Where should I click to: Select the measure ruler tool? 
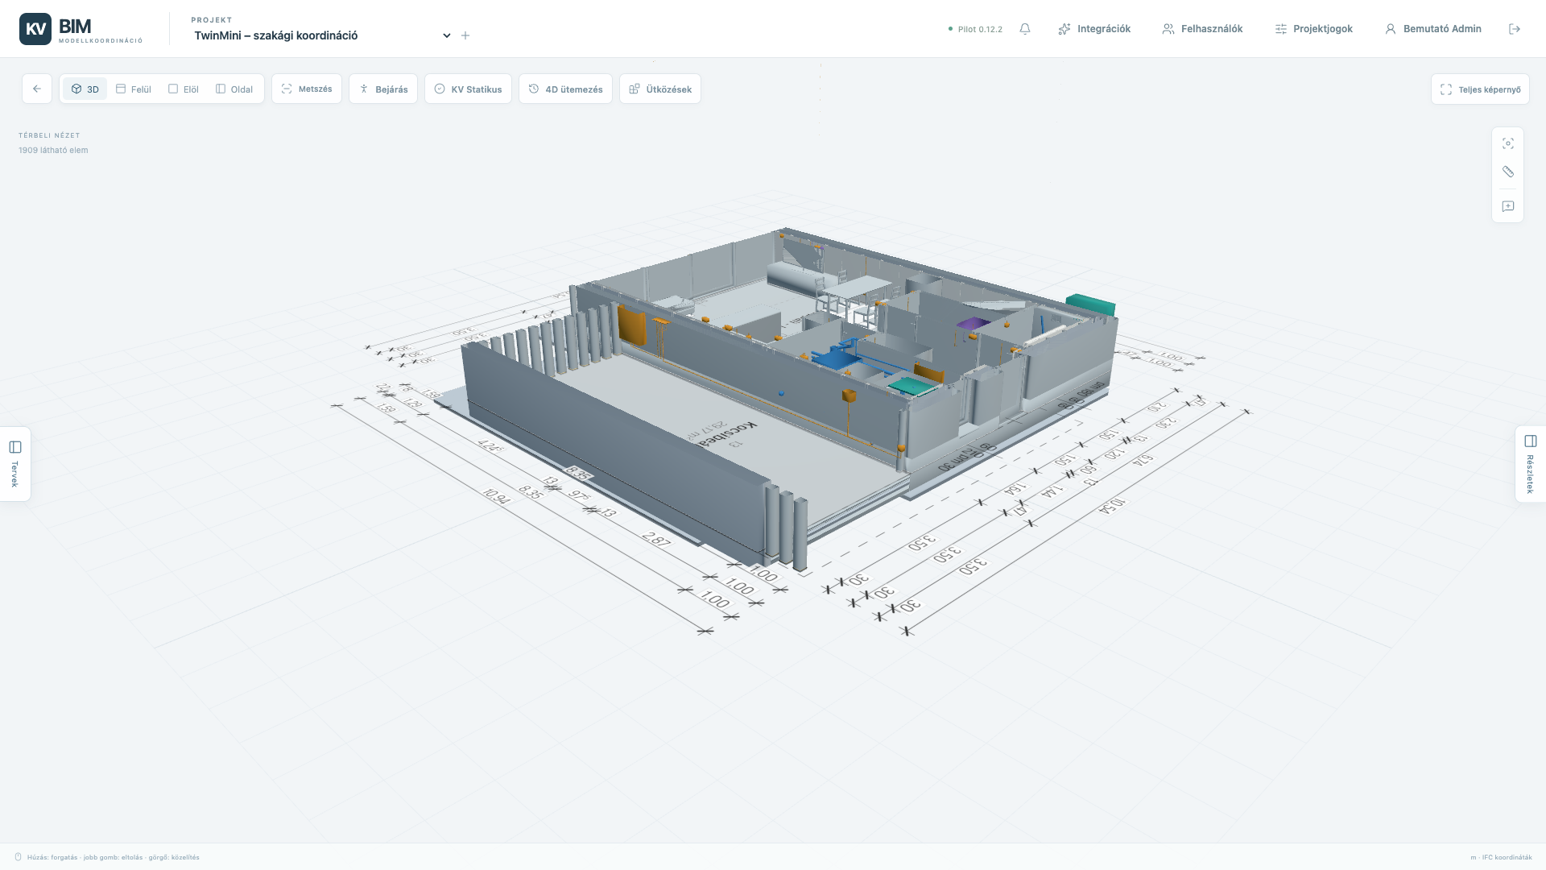1508,172
